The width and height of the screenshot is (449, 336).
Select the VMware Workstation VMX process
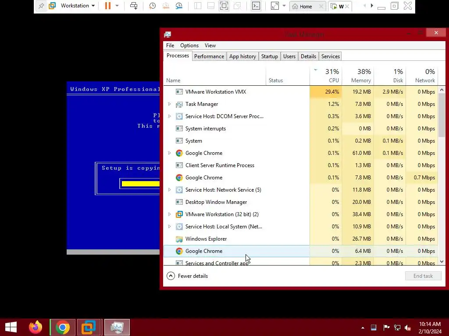point(301,92)
